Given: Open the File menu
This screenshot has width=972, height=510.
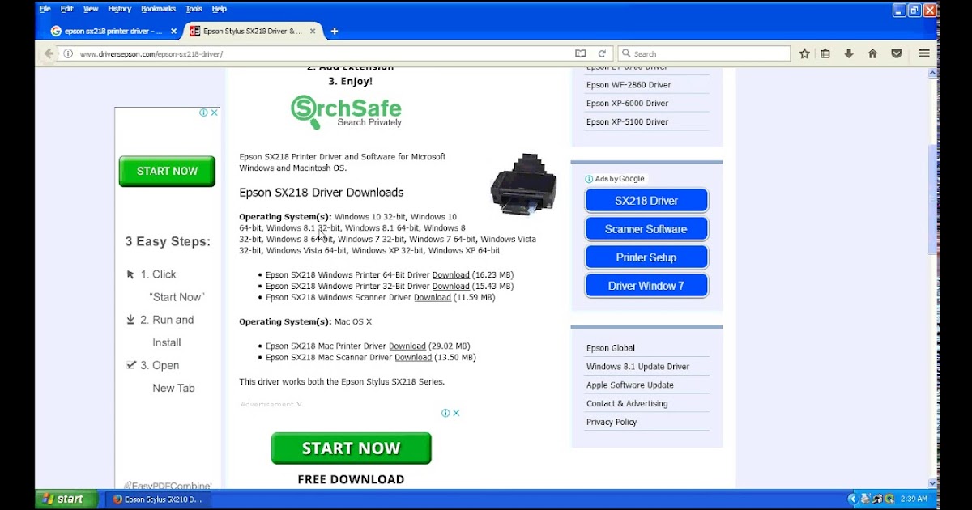Looking at the screenshot, I should (x=45, y=9).
